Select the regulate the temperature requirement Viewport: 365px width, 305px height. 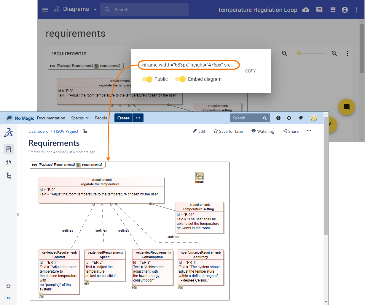point(101,190)
